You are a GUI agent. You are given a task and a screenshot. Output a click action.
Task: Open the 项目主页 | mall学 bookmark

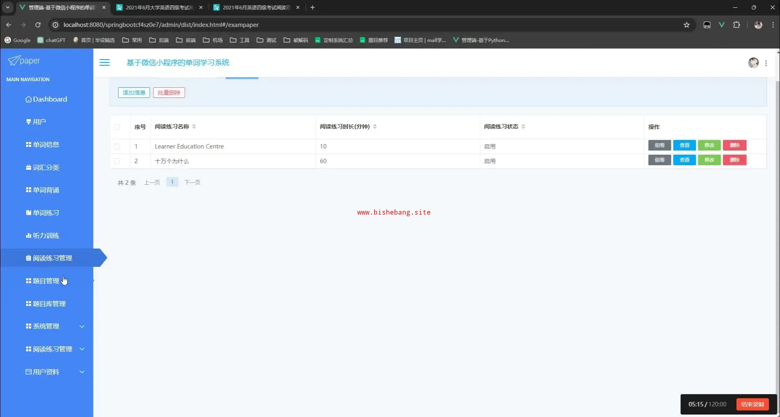(420, 40)
